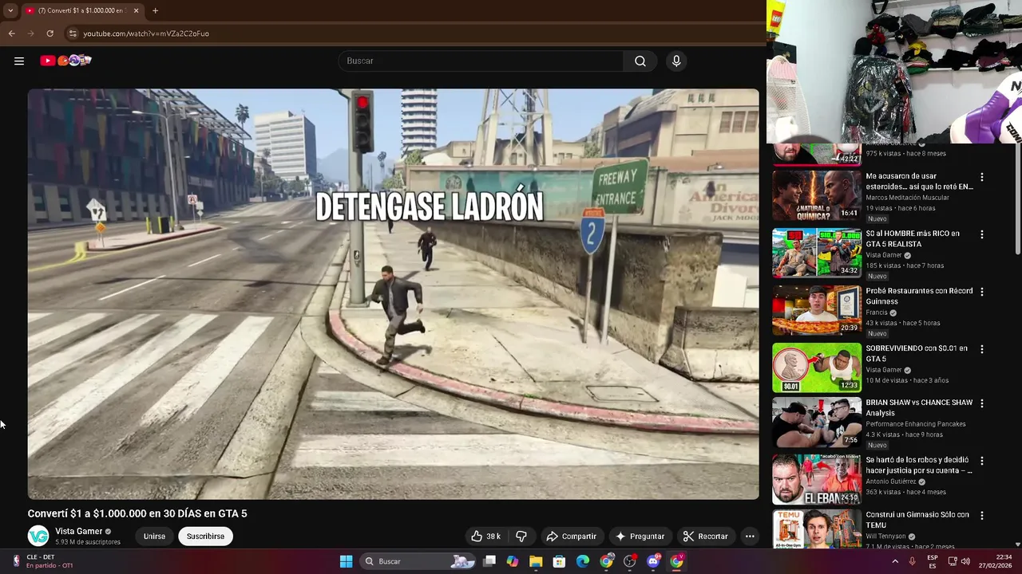Close the Convertí $1 video tab

coord(136,10)
